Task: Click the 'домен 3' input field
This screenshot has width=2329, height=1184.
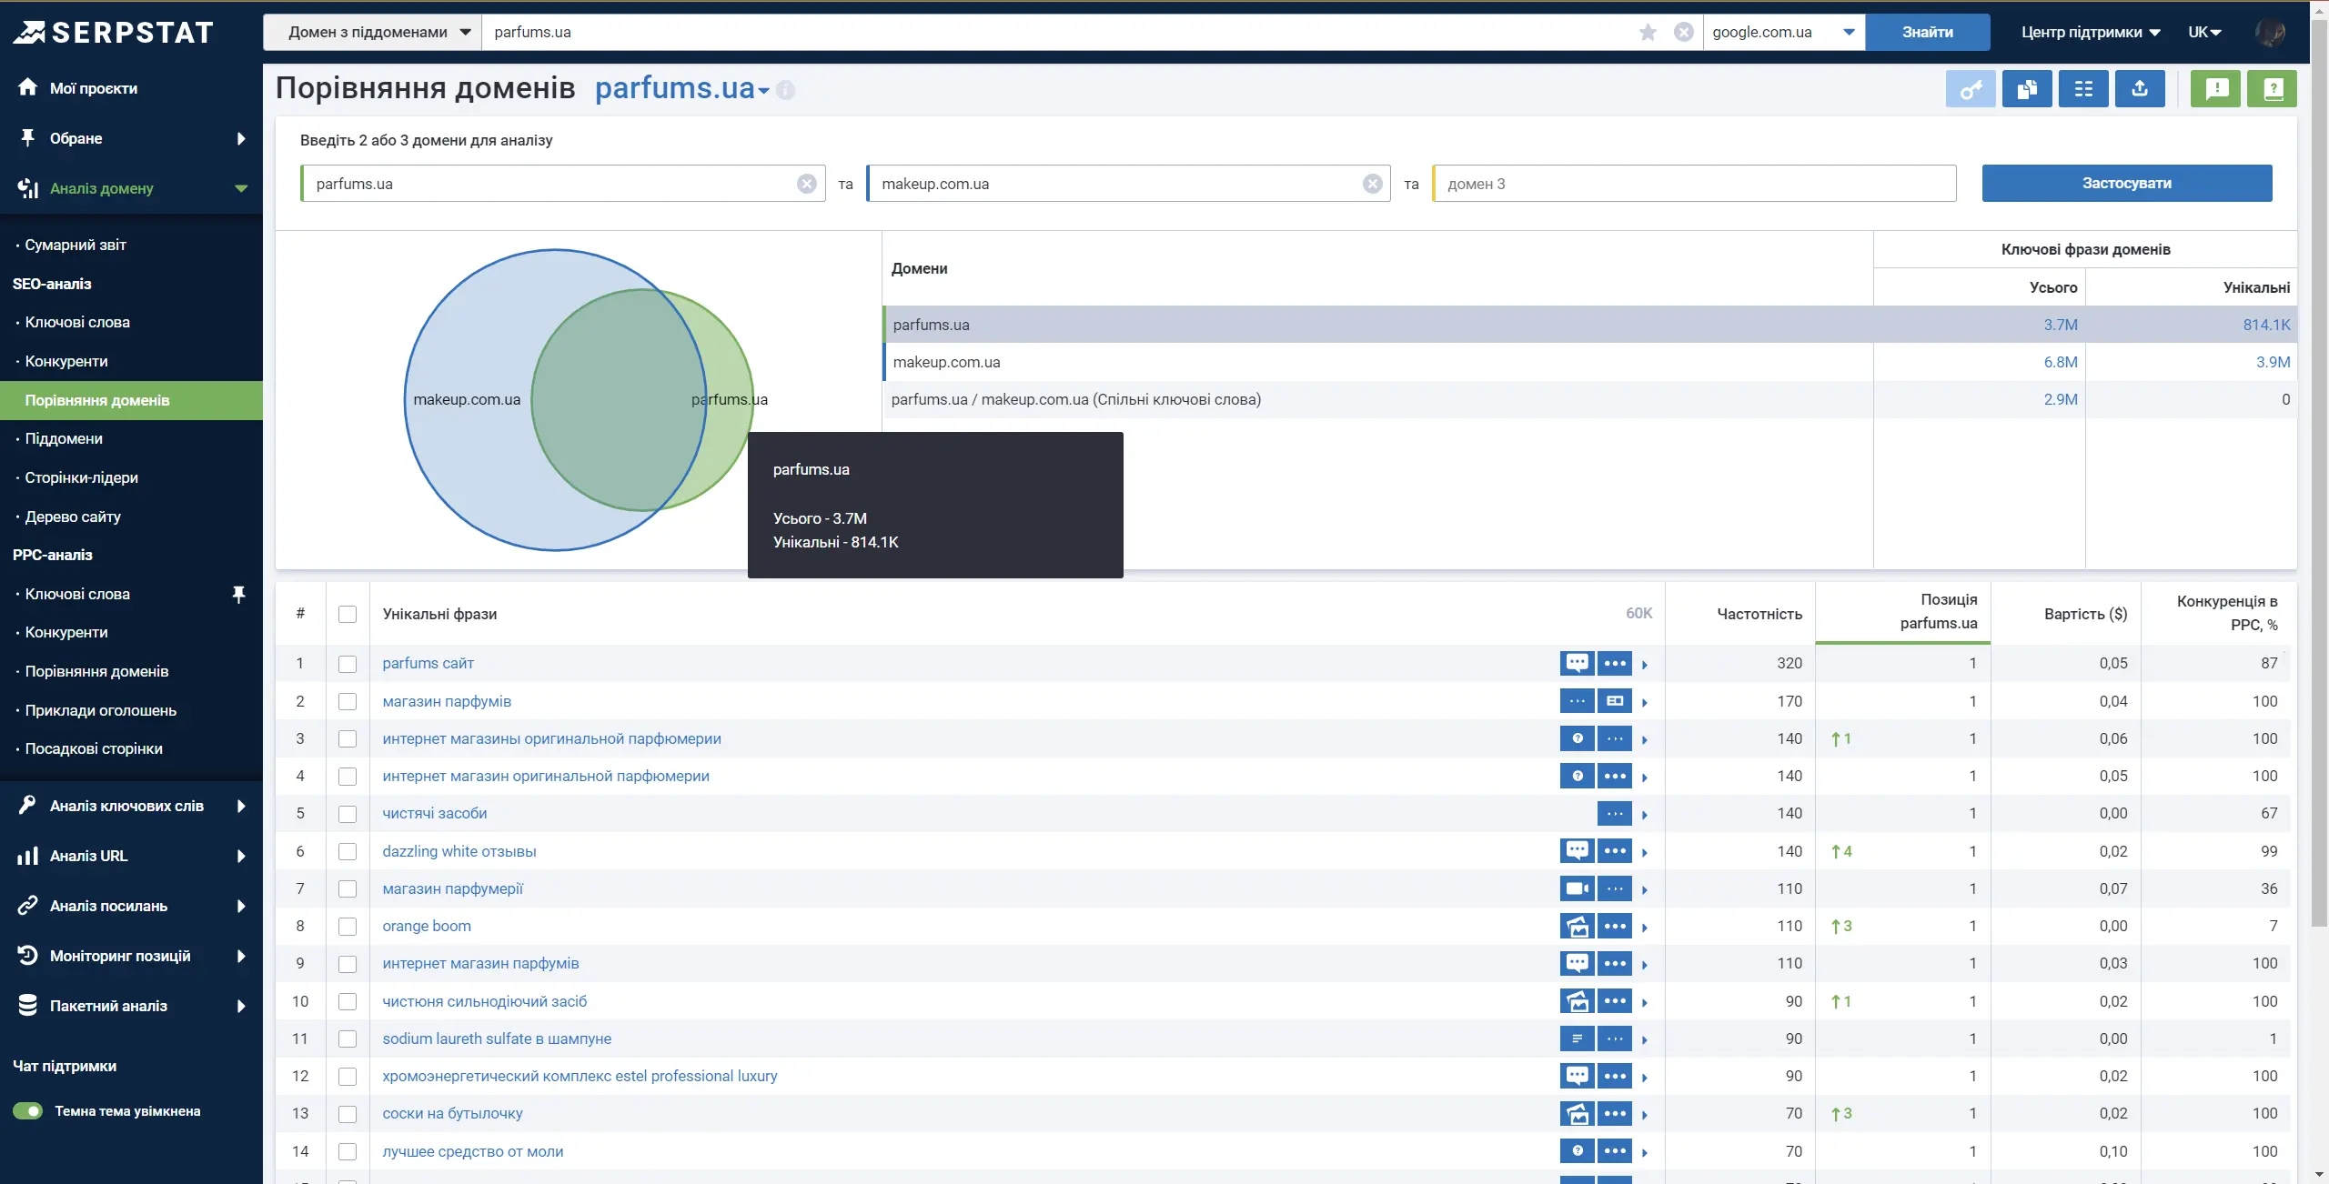Action: point(1694,184)
